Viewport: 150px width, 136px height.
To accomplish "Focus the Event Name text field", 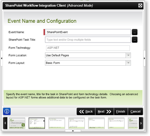I will (x=88, y=32).
